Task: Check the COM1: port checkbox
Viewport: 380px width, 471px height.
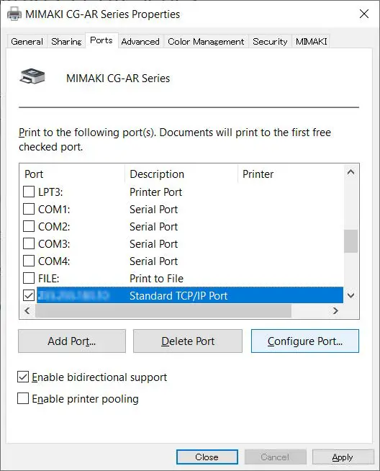Action: tap(29, 209)
